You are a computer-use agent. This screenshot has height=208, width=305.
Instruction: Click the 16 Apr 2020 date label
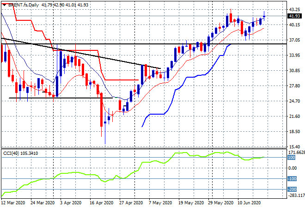(101, 203)
